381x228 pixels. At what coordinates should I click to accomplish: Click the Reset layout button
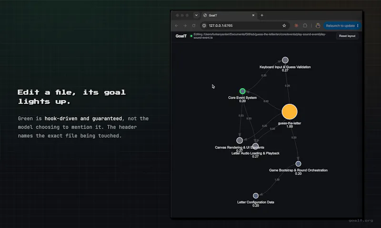pyautogui.click(x=347, y=36)
